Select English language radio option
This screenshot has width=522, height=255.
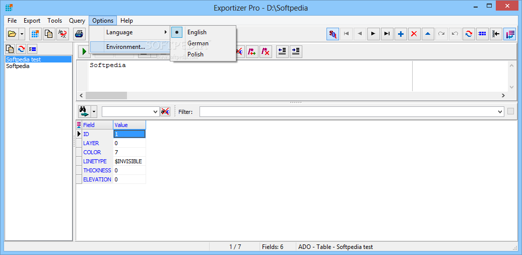click(x=204, y=32)
